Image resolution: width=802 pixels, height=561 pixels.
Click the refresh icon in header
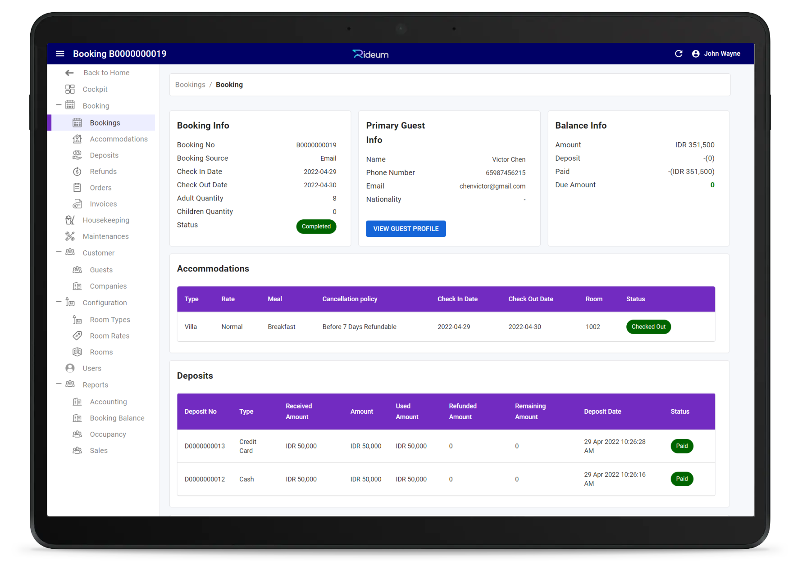click(679, 54)
